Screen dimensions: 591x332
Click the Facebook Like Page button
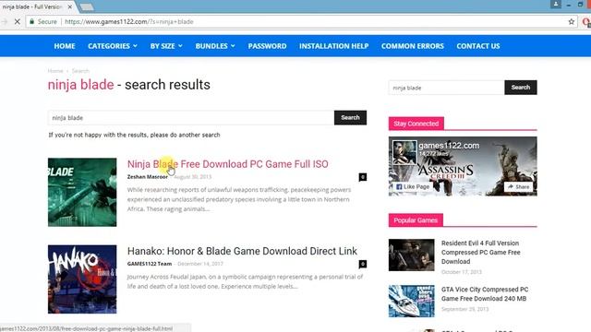(x=413, y=186)
